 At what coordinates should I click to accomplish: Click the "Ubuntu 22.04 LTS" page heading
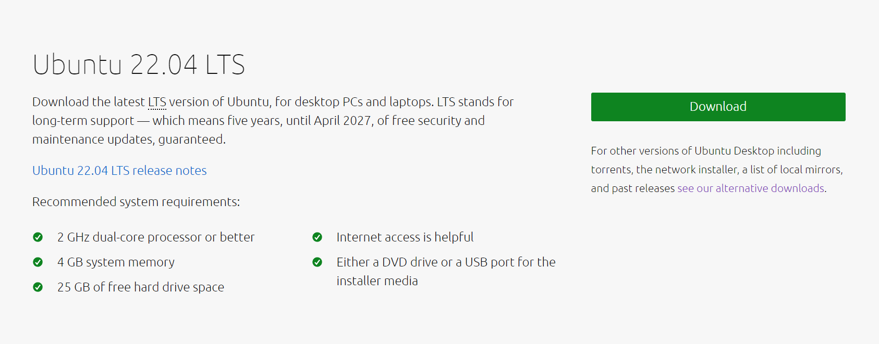click(139, 65)
